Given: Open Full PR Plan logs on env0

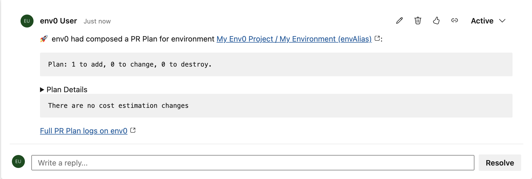Looking at the screenshot, I should [84, 131].
